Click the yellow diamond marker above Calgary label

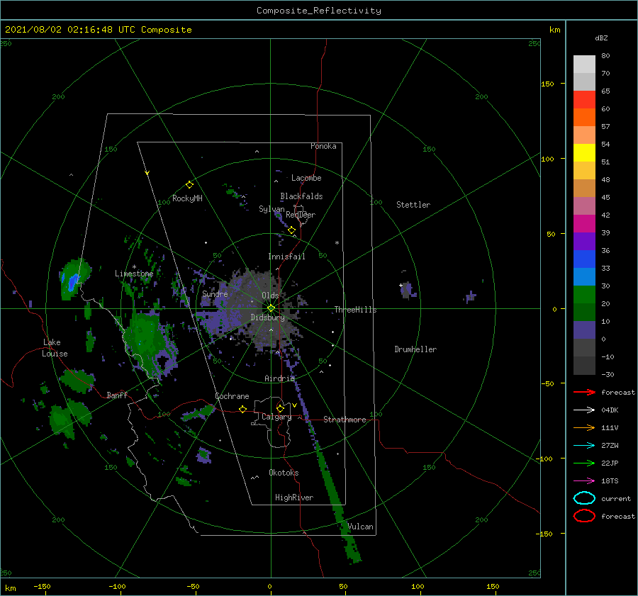click(x=280, y=408)
